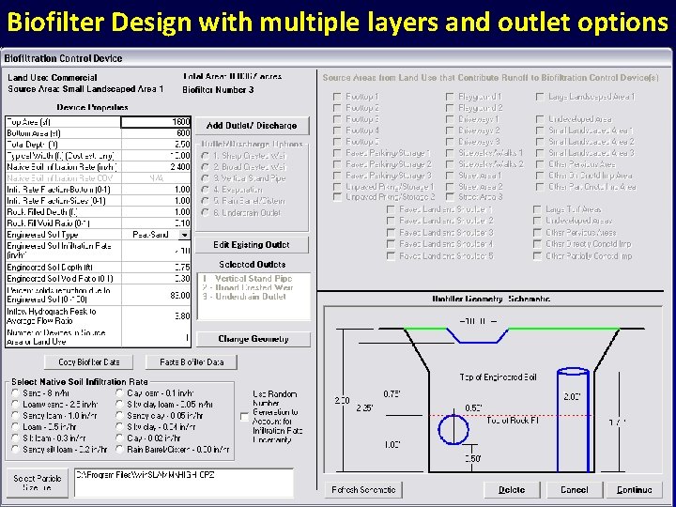Click the Rock Fill Void Ratio value field

point(156,223)
